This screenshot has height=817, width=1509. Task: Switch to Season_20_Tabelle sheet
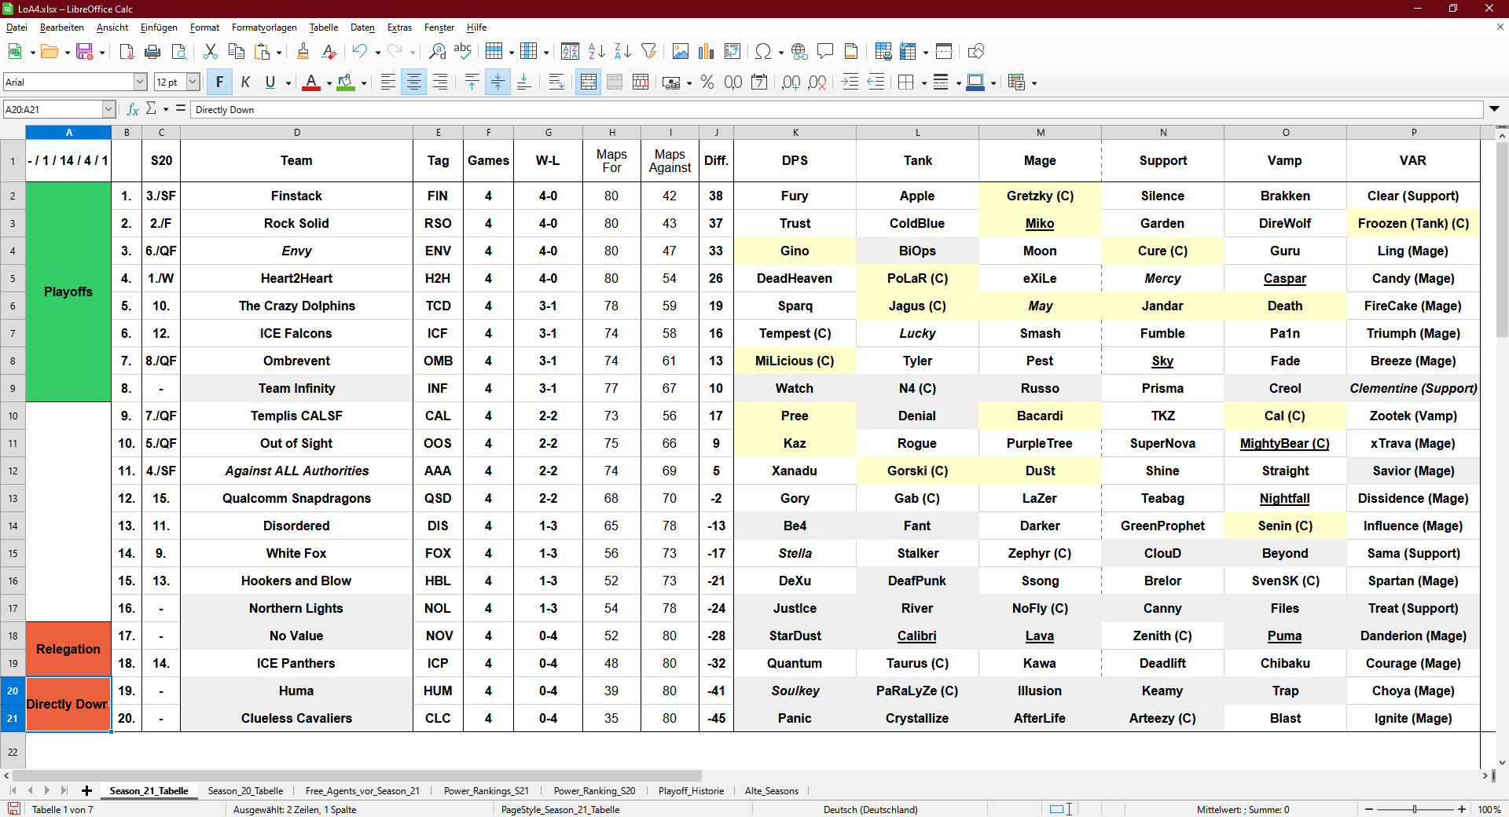(245, 791)
